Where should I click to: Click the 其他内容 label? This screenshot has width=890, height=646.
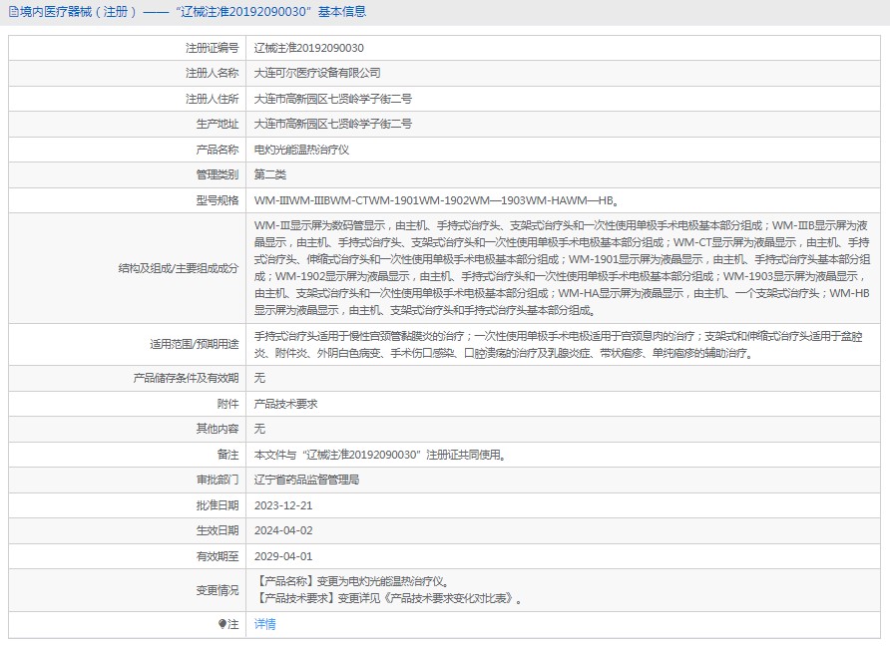click(218, 429)
